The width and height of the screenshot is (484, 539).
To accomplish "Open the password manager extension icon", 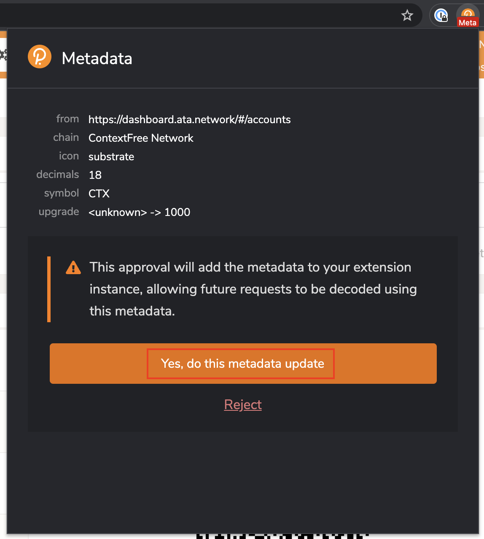I will pos(441,16).
